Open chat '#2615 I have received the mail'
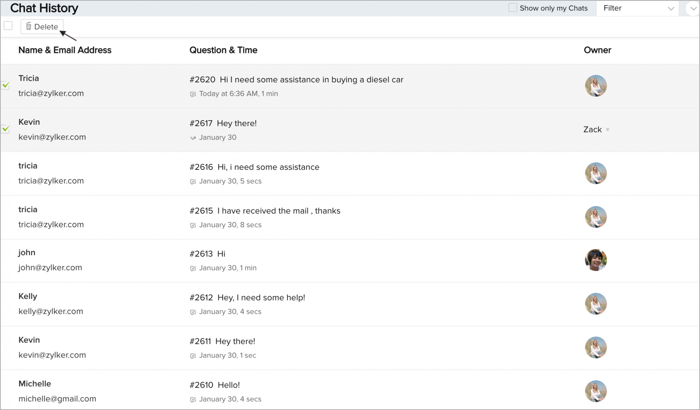 [x=265, y=211]
